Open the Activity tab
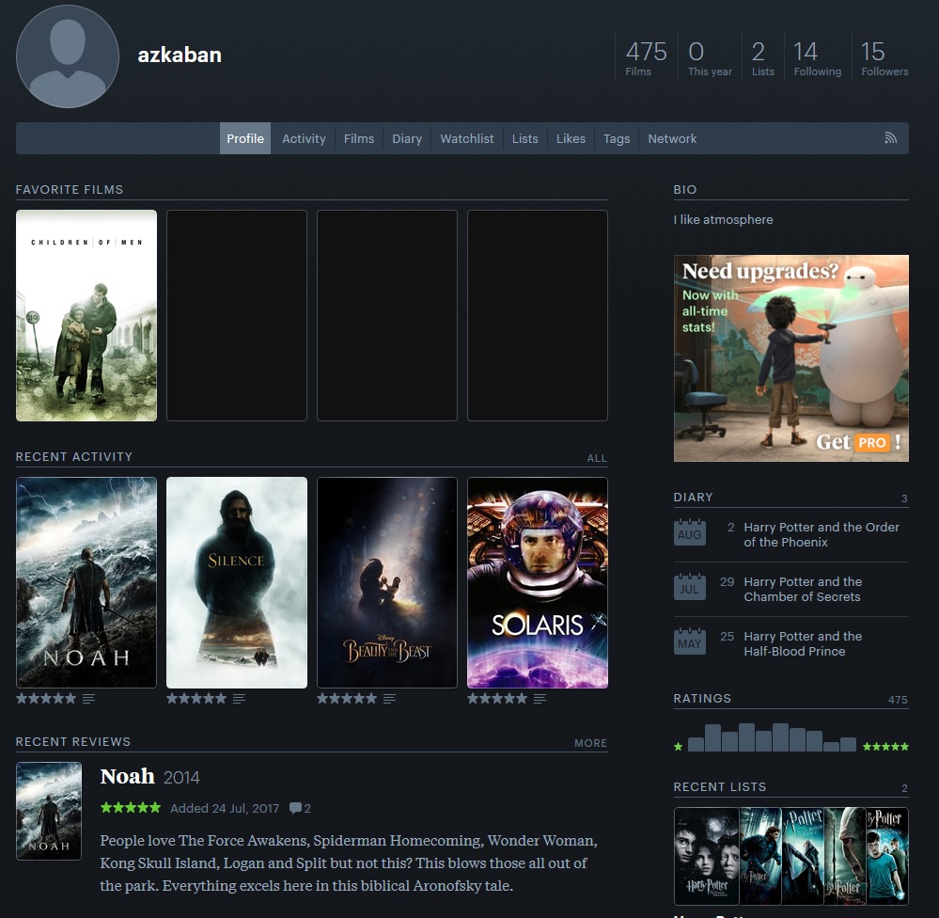This screenshot has width=939, height=918. [x=304, y=138]
